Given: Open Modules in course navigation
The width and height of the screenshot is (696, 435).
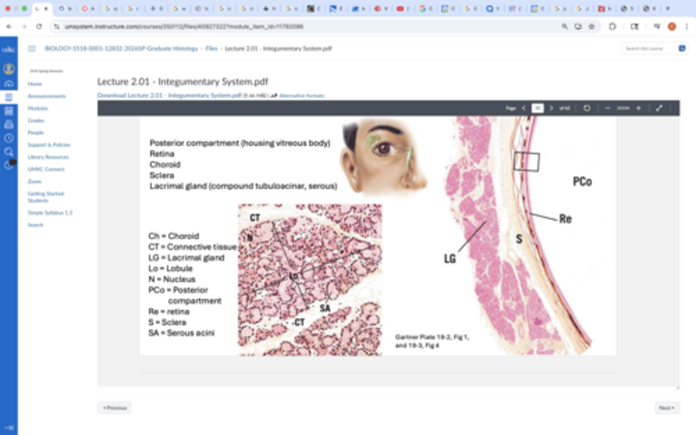Looking at the screenshot, I should tap(38, 108).
